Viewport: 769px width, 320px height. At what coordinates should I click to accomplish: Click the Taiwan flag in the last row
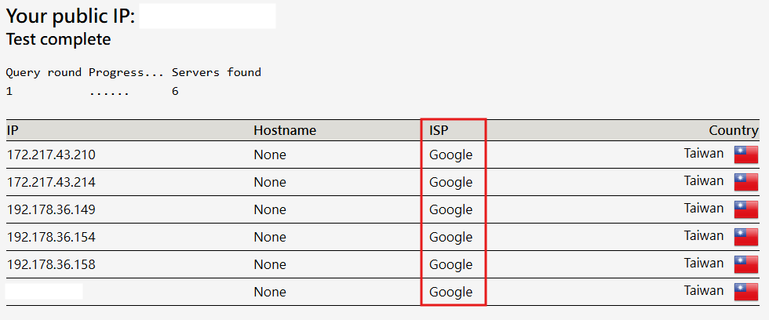pyautogui.click(x=746, y=292)
